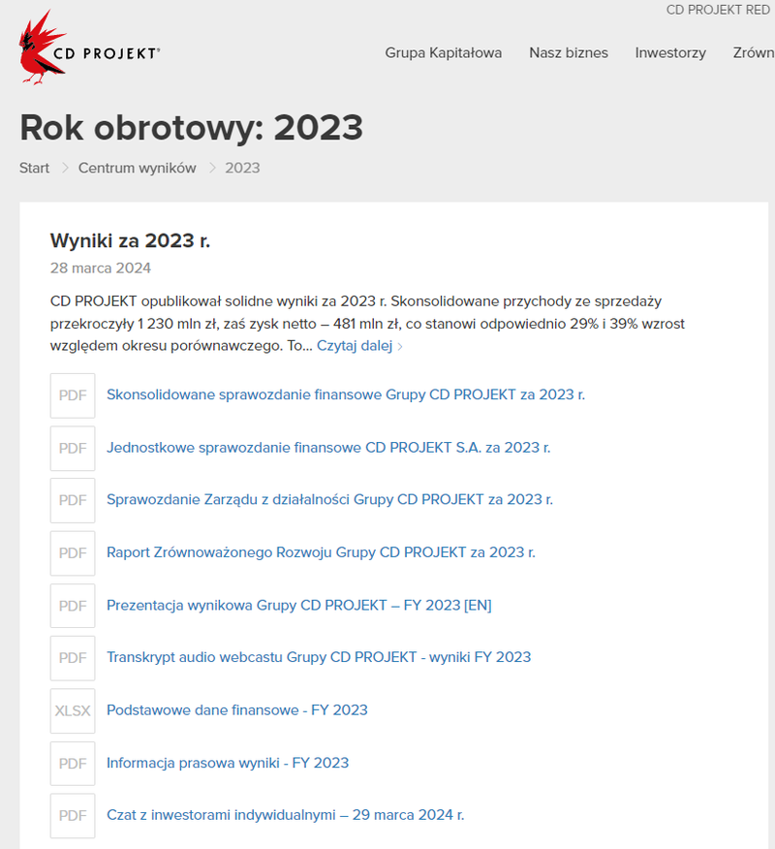Open the Nasz biznes menu
Image resolution: width=775 pixels, height=849 pixels.
click(x=568, y=53)
